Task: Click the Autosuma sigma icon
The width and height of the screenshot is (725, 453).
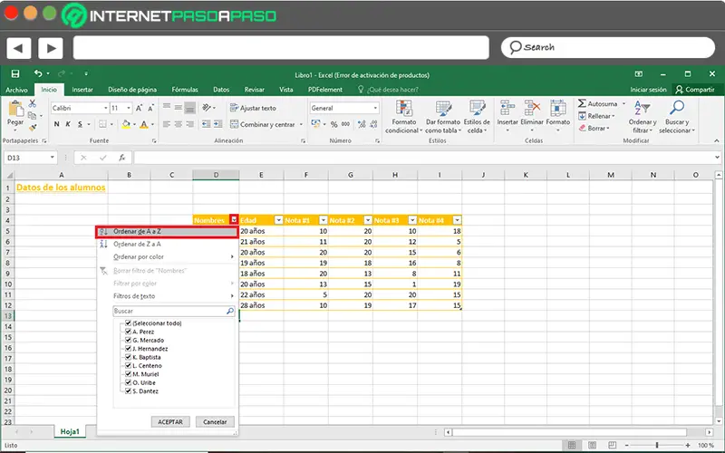Action: coord(583,104)
